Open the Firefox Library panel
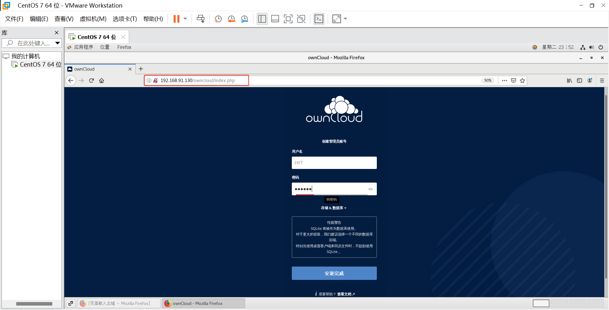This screenshot has height=310, width=609. [x=569, y=80]
